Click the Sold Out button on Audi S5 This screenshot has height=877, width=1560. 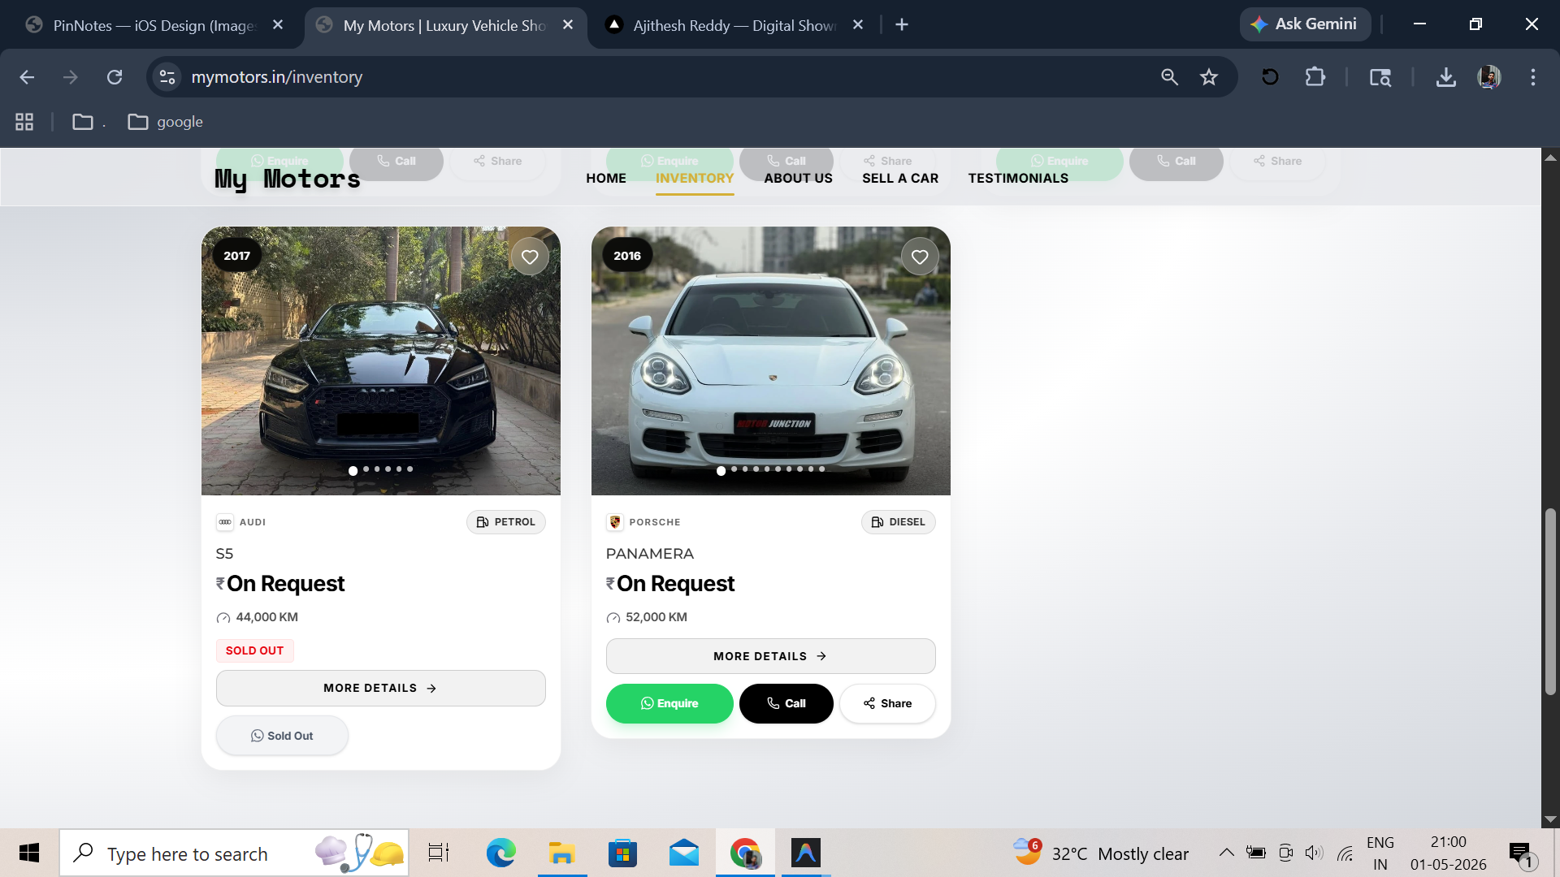(282, 736)
